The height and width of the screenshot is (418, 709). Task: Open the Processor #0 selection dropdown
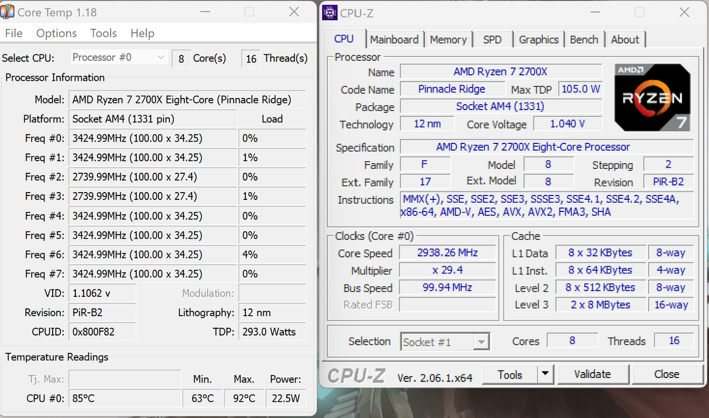[119, 58]
